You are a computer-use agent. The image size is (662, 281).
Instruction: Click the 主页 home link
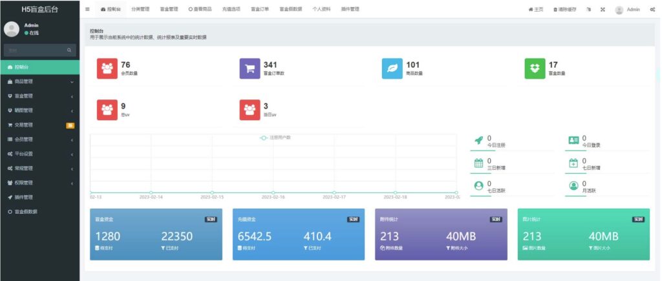coord(536,10)
